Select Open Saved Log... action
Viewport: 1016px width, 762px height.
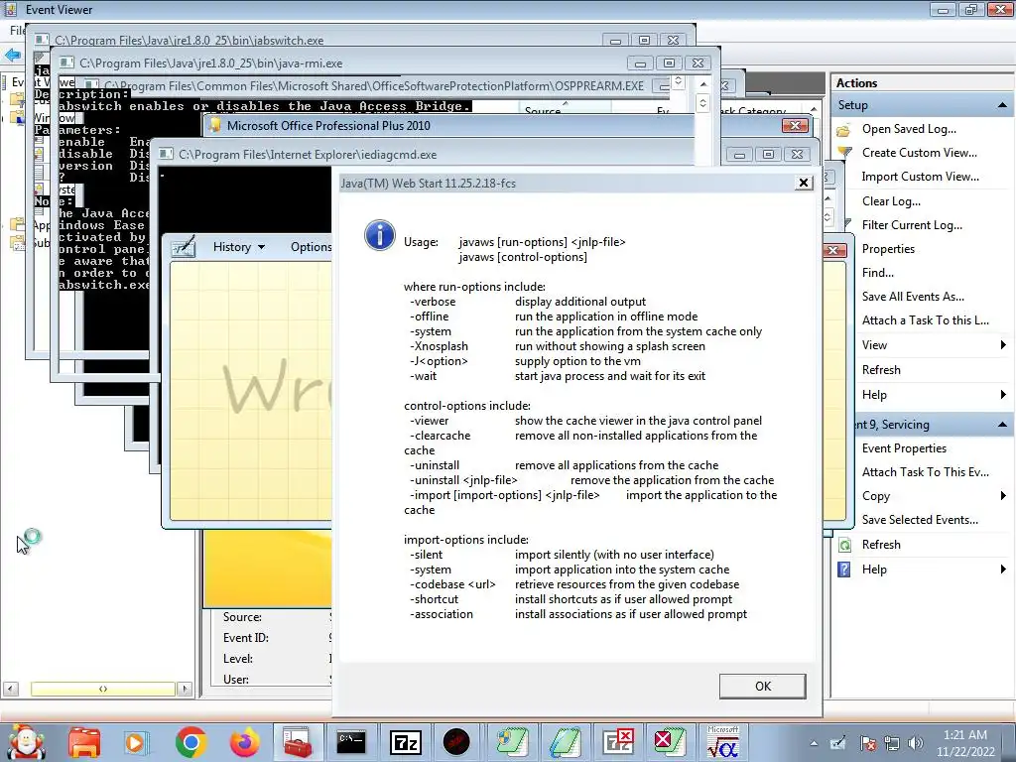(x=909, y=129)
